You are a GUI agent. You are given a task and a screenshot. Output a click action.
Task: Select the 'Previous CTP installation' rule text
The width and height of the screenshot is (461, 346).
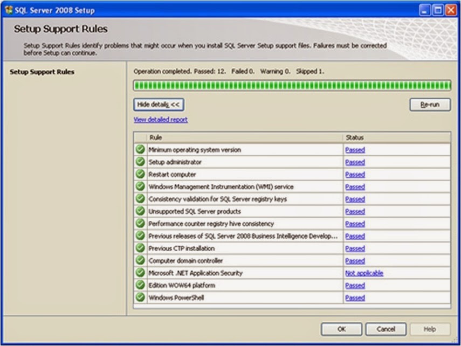click(181, 248)
